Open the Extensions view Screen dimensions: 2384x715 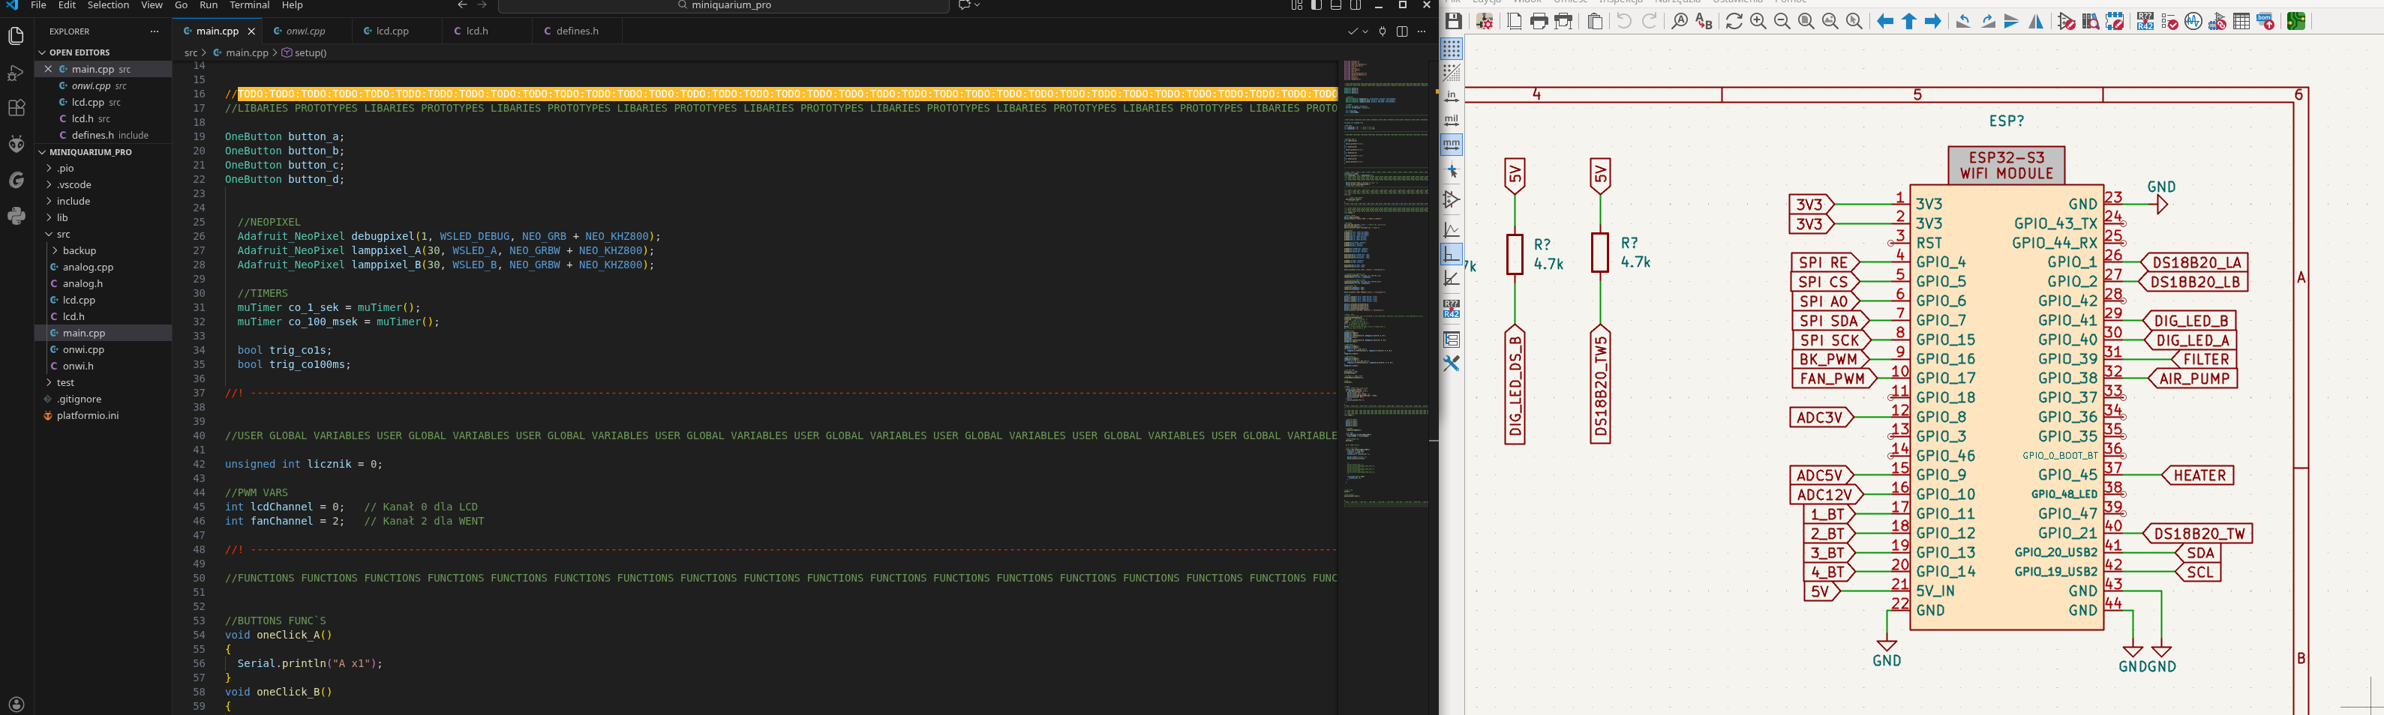coord(16,108)
